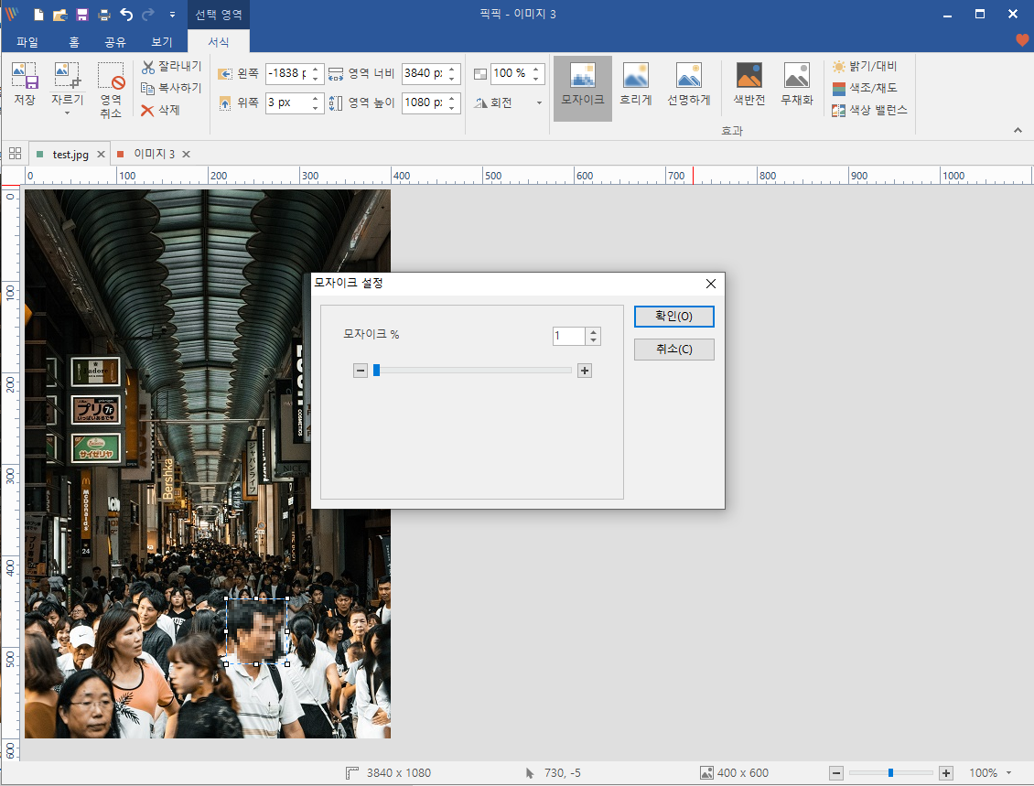Screen dimensions: 1034x786
Task: Click the 저장 save selection icon
Action: (25, 84)
